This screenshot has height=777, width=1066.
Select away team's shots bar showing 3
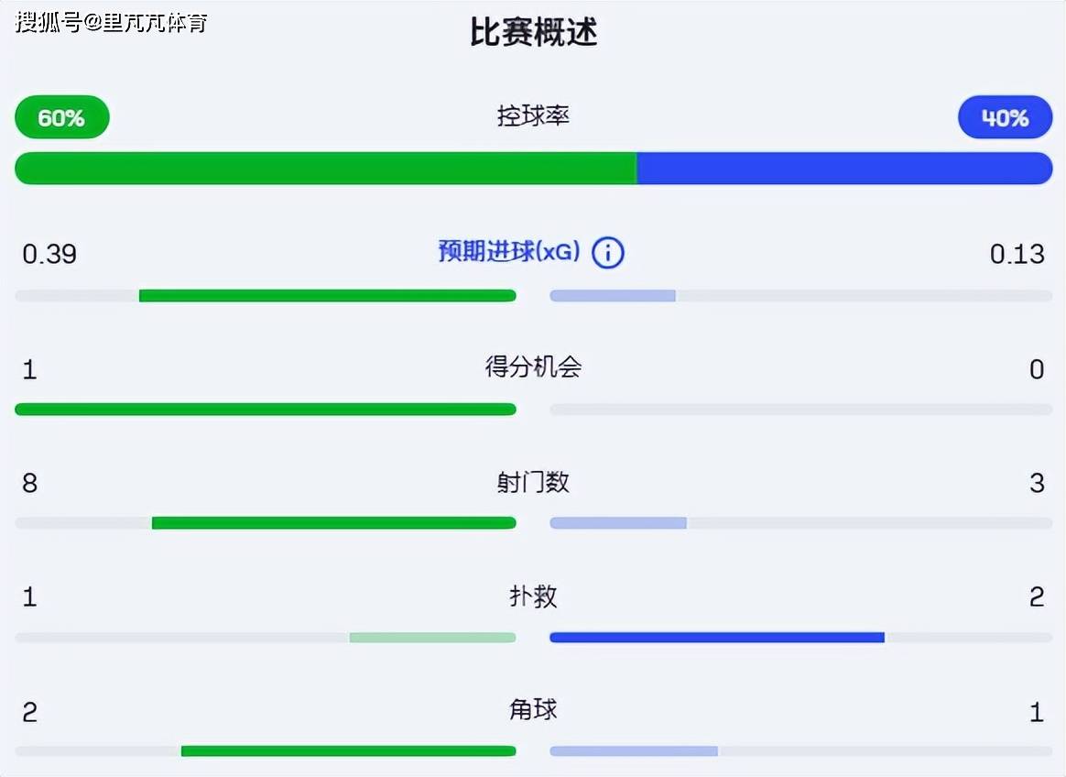point(618,522)
